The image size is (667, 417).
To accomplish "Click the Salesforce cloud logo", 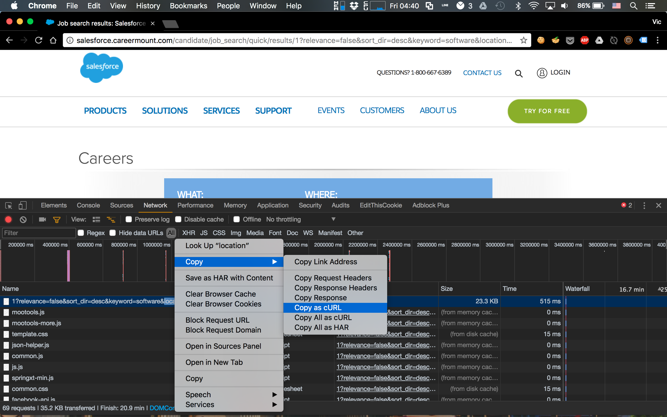I will coord(101,68).
